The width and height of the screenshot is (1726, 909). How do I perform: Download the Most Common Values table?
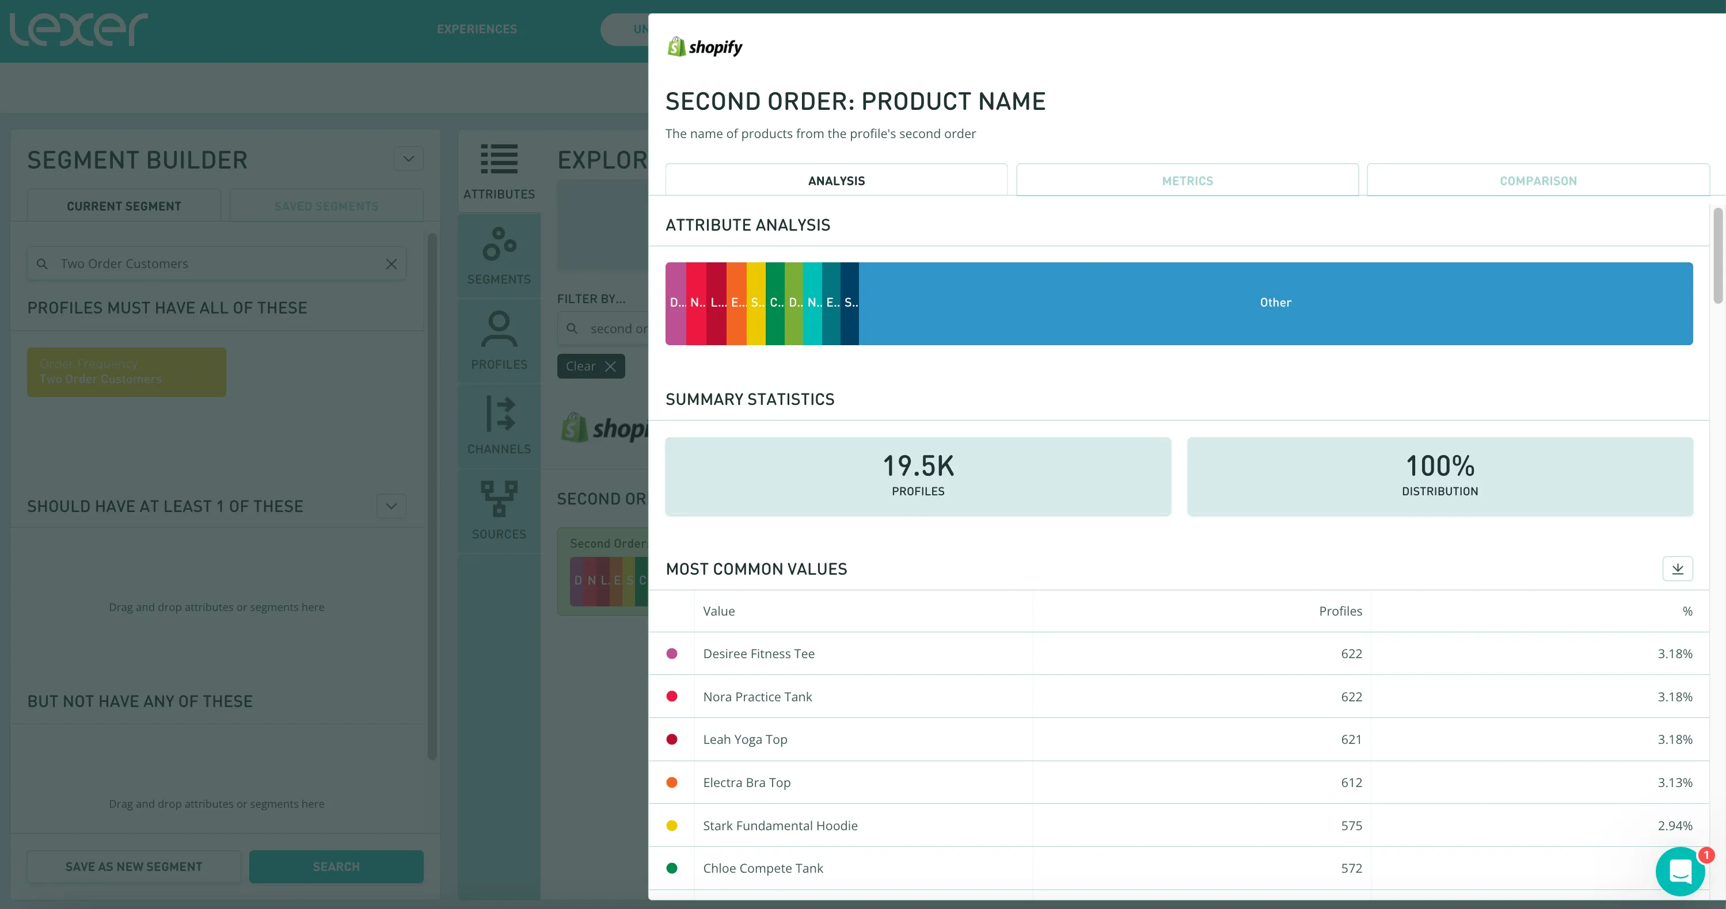coord(1677,569)
